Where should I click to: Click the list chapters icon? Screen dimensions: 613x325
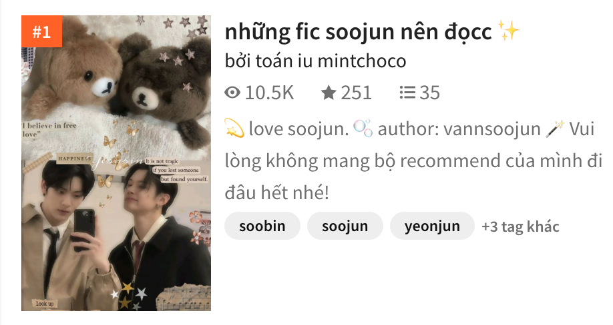(407, 93)
